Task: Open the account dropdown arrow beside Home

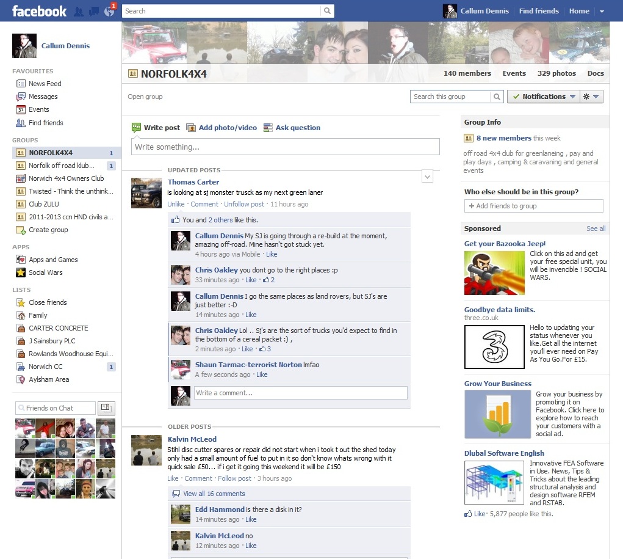Action: point(602,12)
